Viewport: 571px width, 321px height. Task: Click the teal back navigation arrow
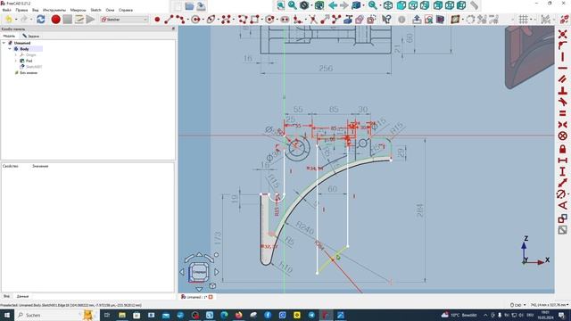pyautogui.click(x=333, y=5)
